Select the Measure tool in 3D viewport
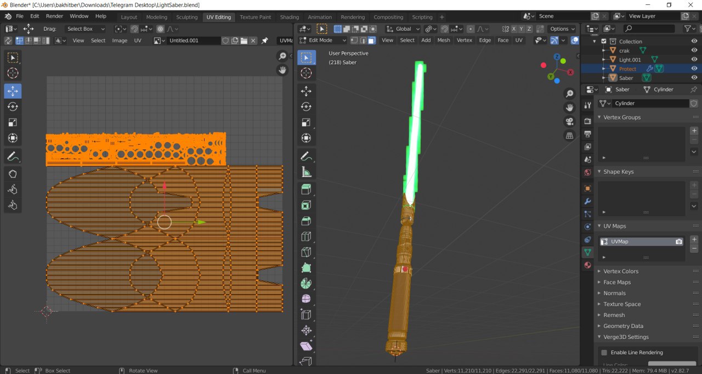702x374 pixels. point(307,172)
